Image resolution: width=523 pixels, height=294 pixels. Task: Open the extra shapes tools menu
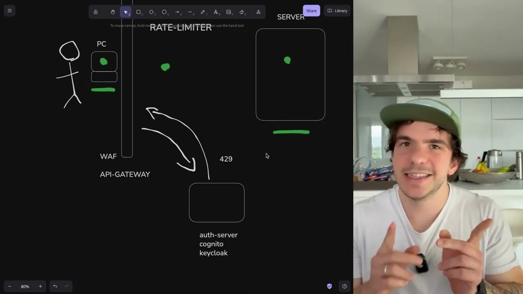coord(258,12)
